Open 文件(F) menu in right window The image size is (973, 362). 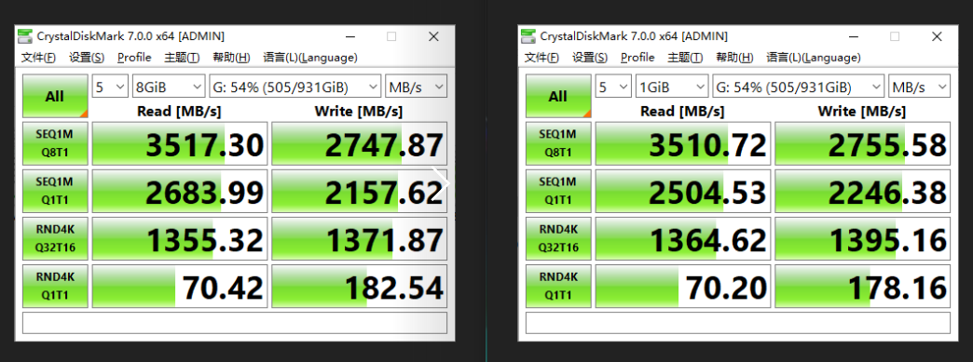tap(541, 58)
